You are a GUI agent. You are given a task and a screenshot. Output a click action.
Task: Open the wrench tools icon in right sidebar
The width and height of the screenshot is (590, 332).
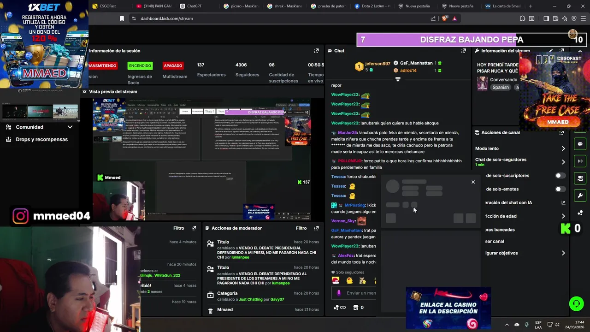click(x=580, y=196)
